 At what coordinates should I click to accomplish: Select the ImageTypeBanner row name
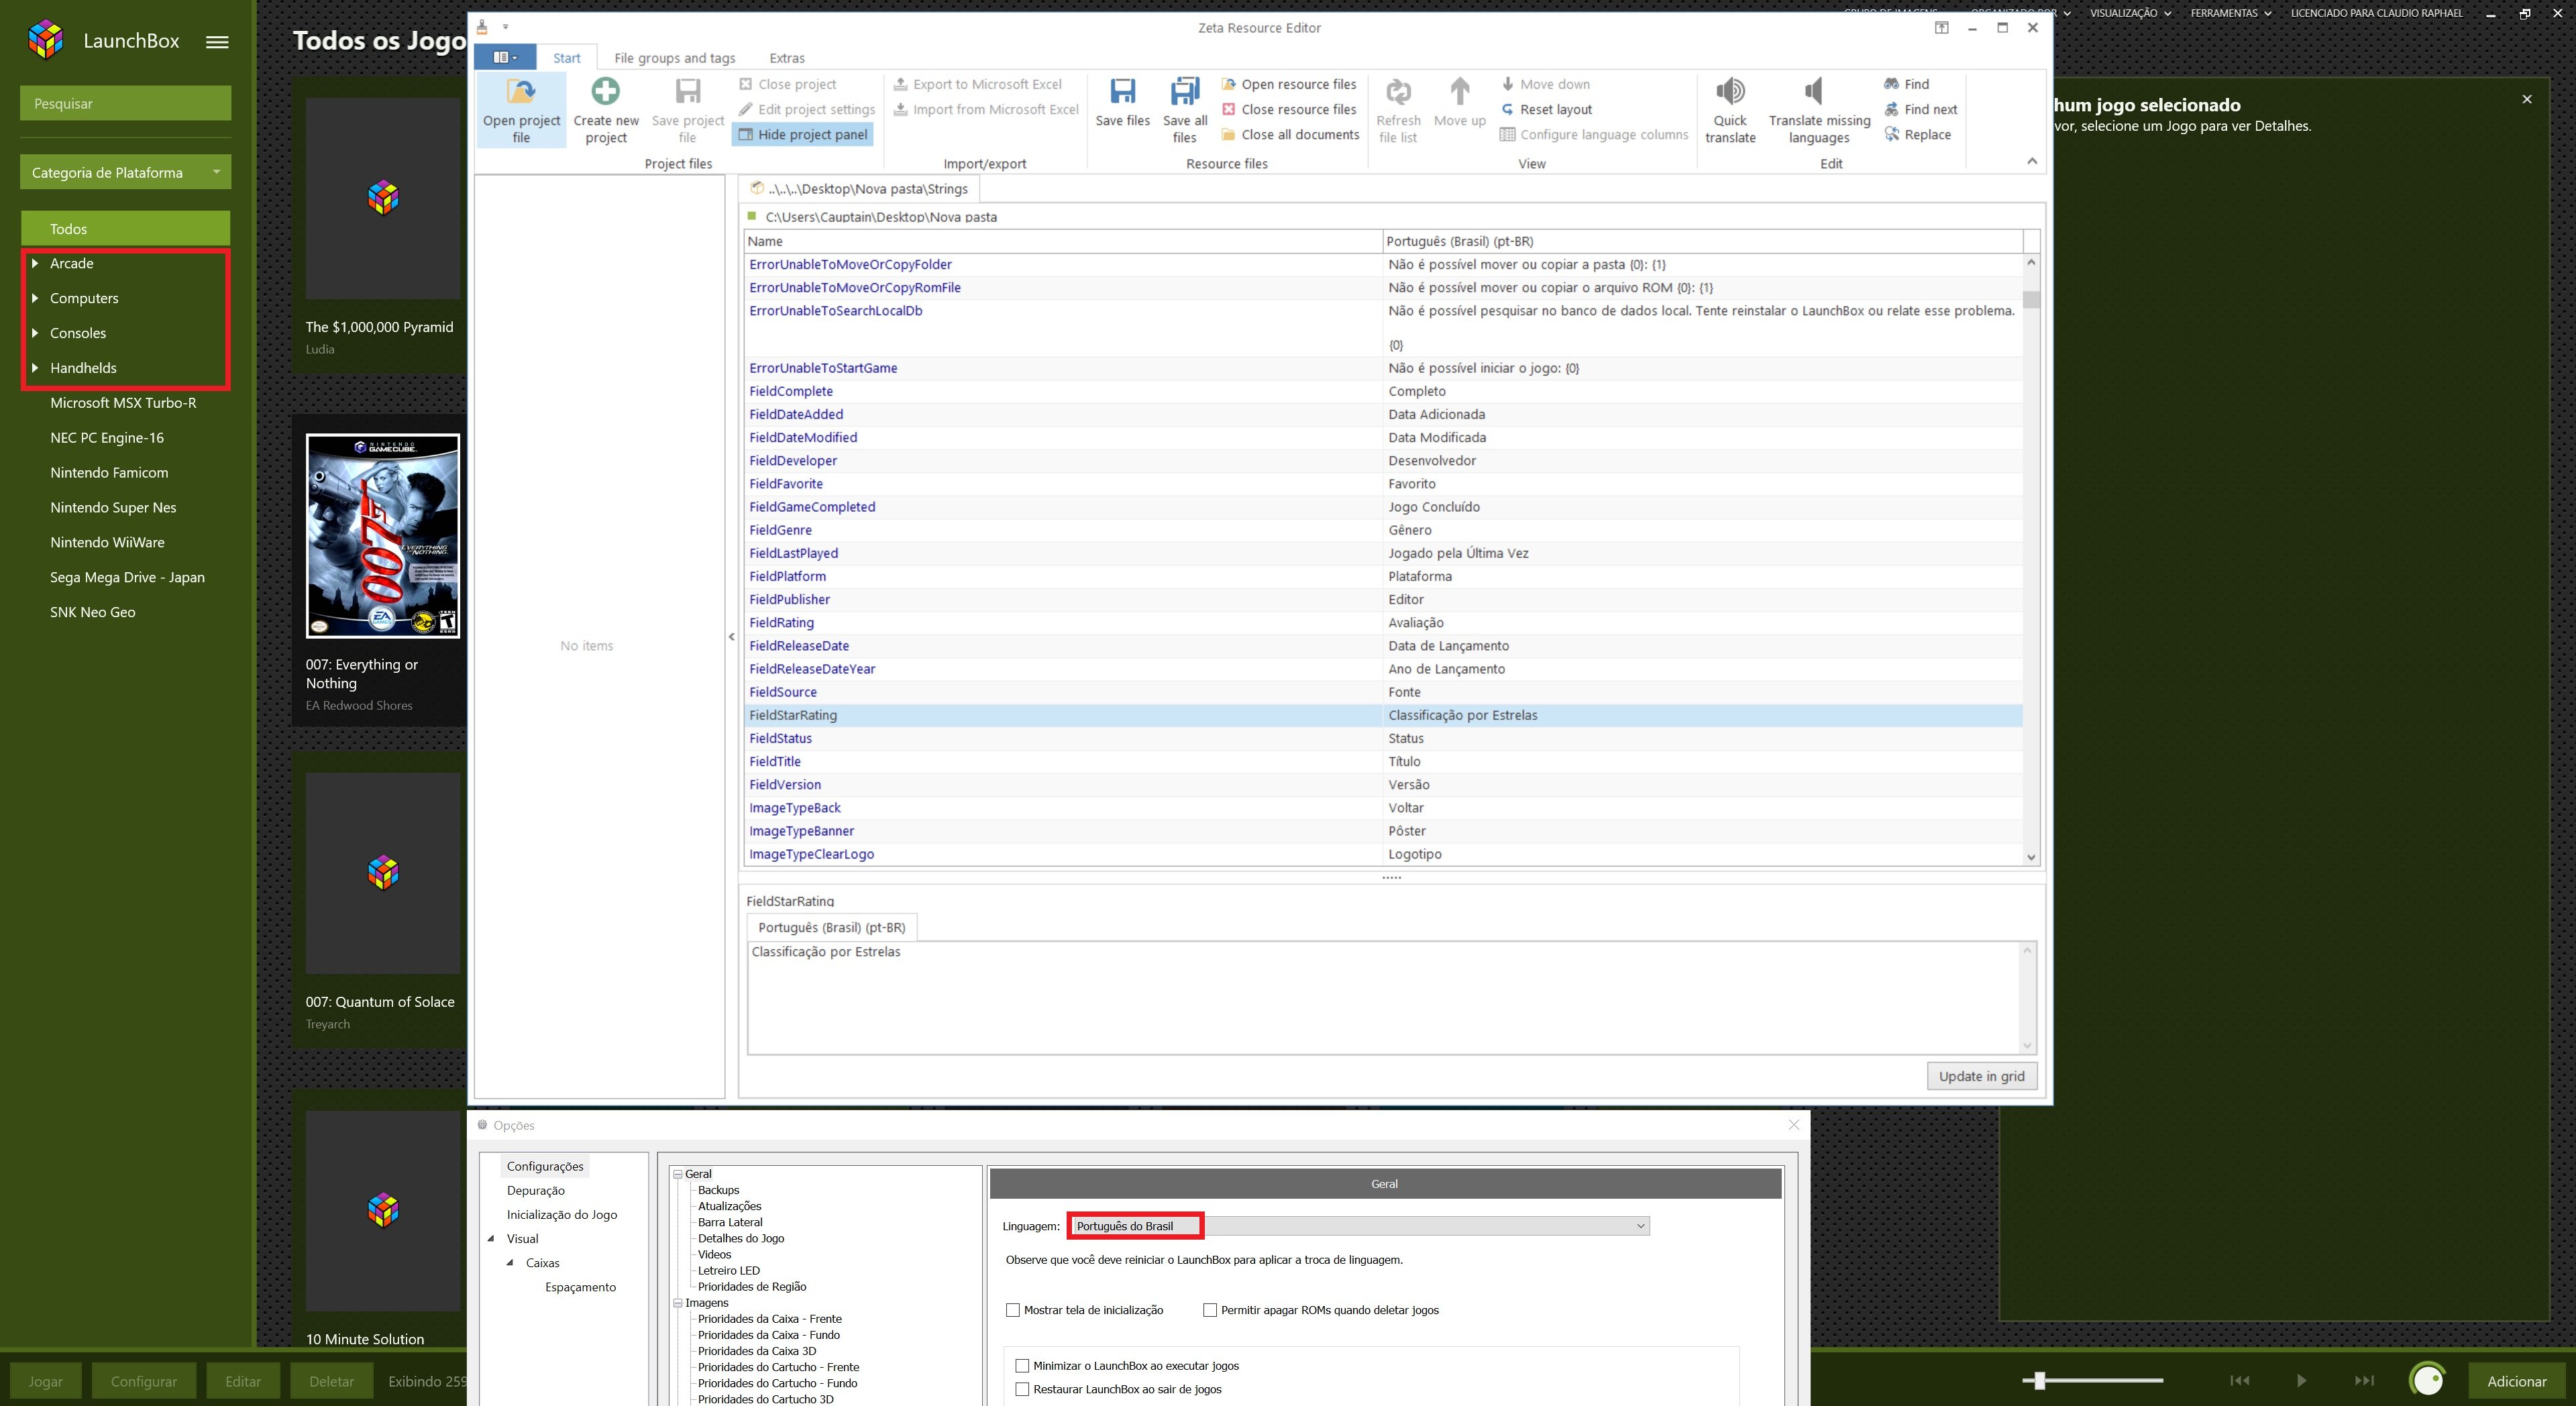click(801, 831)
